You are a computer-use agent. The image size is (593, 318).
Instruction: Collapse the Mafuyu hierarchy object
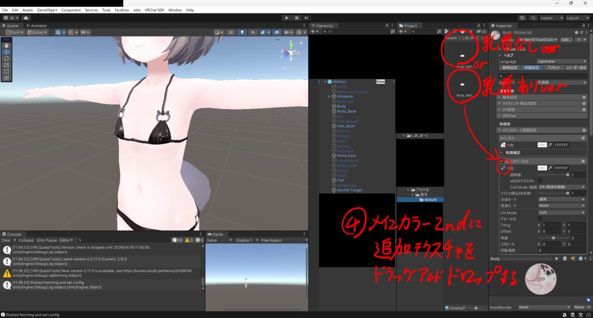pos(325,82)
